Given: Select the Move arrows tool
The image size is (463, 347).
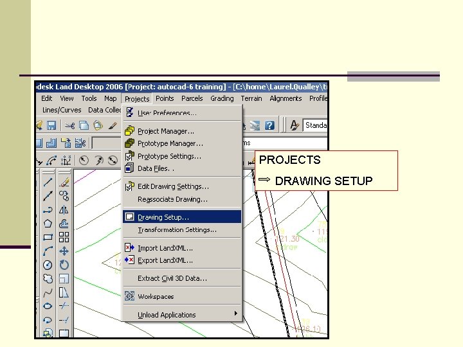Looking at the screenshot, I should coord(64,251).
